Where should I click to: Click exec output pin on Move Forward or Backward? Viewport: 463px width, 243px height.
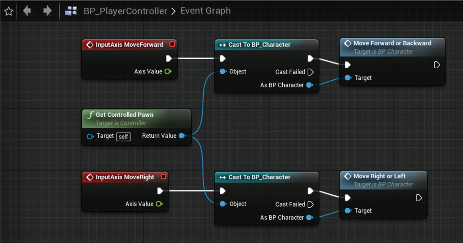click(x=437, y=65)
